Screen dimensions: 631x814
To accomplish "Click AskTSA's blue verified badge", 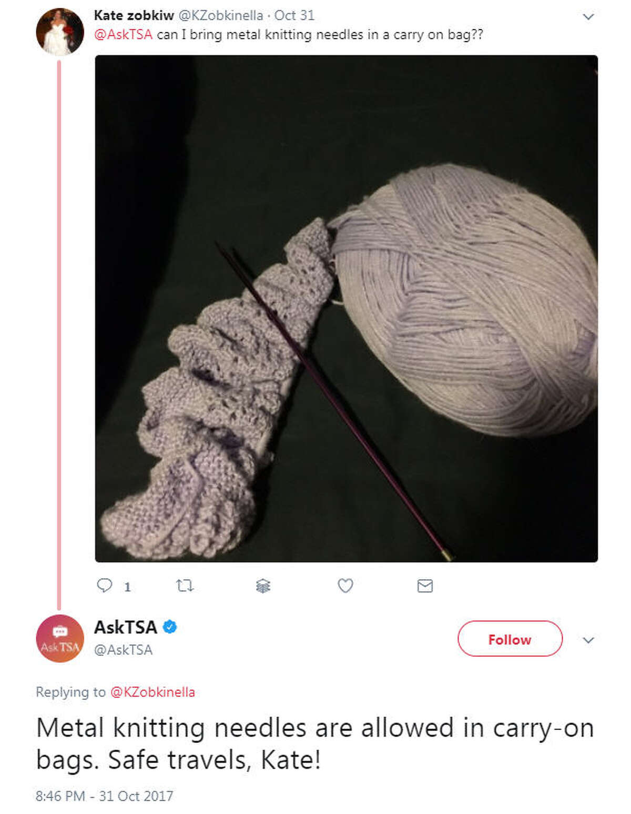I will click(x=169, y=627).
